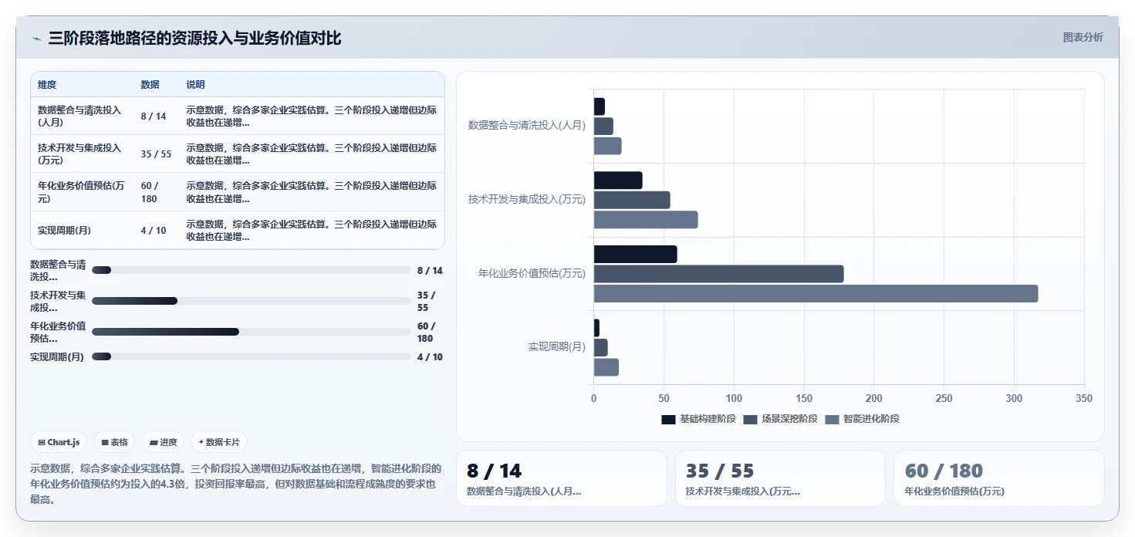Toggle 基础构建阶段 legend swatch
The image size is (1135, 537).
668,419
